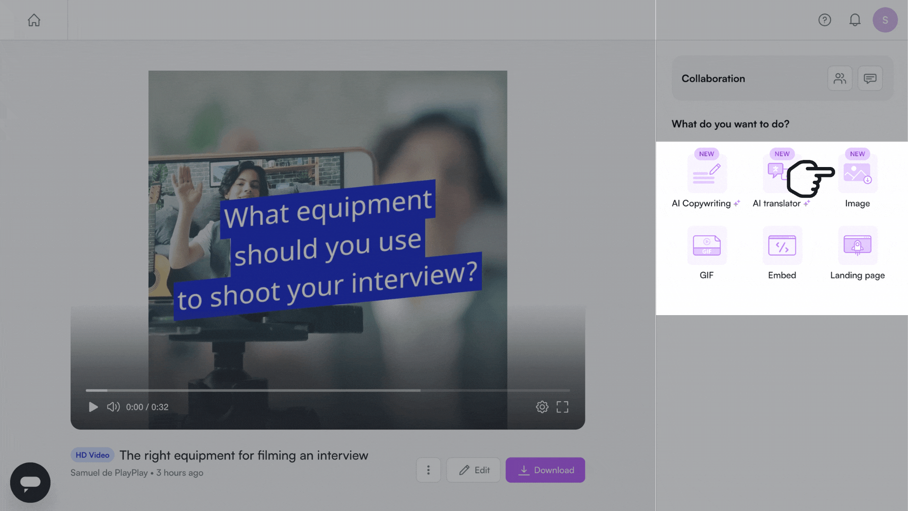908x511 pixels.
Task: Select the AI Copywriting tool
Action: pyautogui.click(x=707, y=174)
